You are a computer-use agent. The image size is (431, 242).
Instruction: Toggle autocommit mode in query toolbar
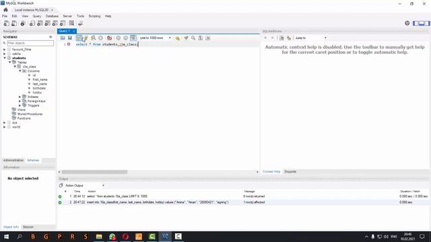click(x=133, y=38)
